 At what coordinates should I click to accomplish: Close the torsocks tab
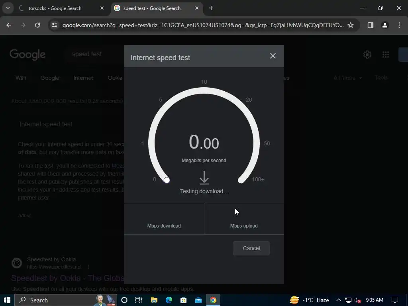(x=102, y=8)
